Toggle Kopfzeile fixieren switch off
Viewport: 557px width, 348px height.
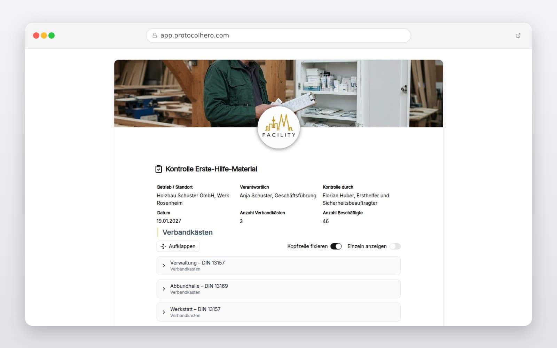click(336, 246)
